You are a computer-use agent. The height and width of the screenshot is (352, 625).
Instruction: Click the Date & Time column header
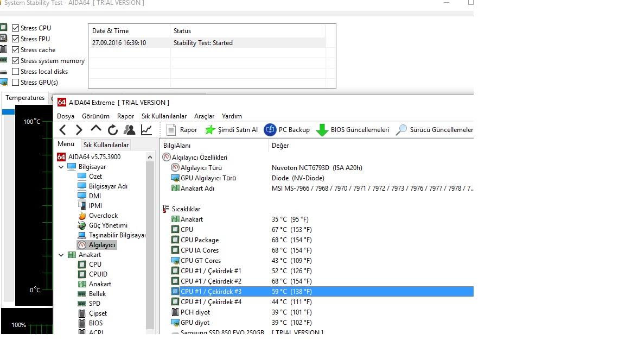pos(129,31)
